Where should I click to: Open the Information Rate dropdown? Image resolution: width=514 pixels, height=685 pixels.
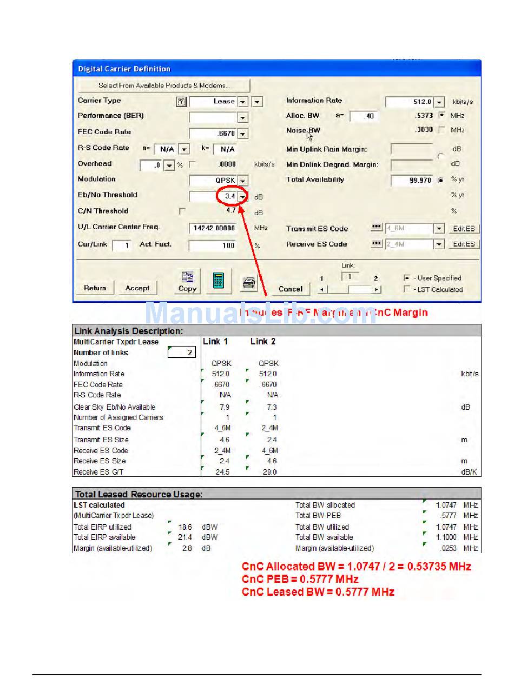click(x=439, y=102)
